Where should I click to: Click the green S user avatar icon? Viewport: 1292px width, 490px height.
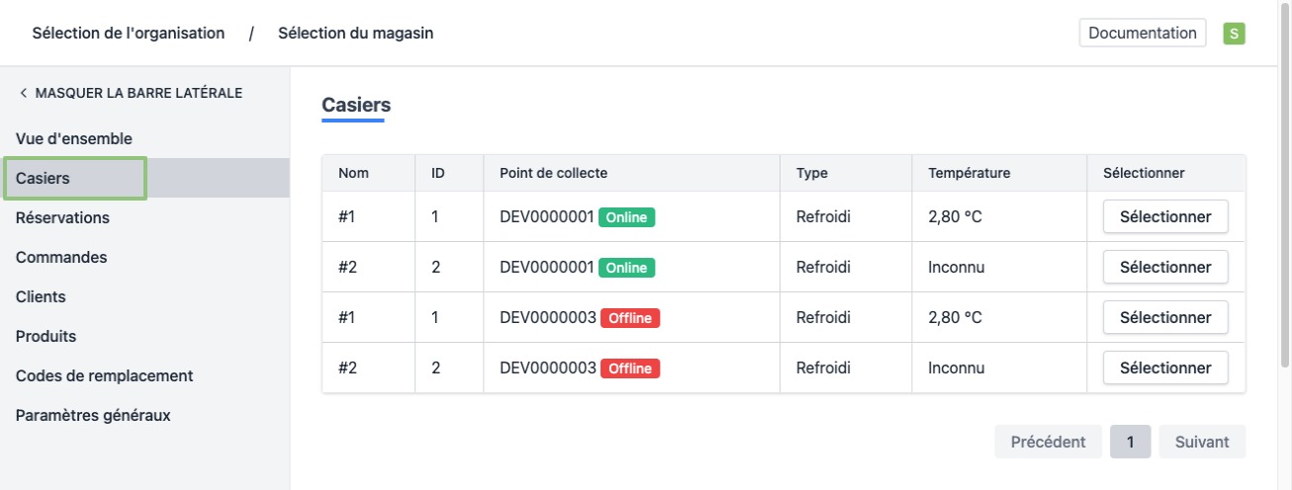1234,34
